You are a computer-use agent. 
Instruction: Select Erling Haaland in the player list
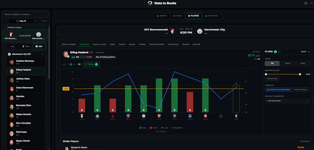26,71
